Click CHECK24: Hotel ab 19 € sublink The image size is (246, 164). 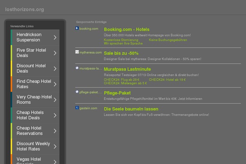pos(167,80)
